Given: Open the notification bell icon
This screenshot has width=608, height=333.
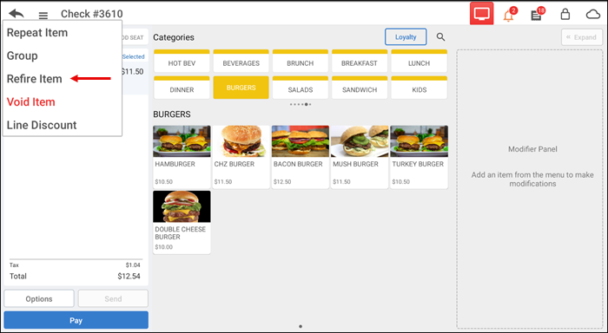Looking at the screenshot, I should 509,15.
